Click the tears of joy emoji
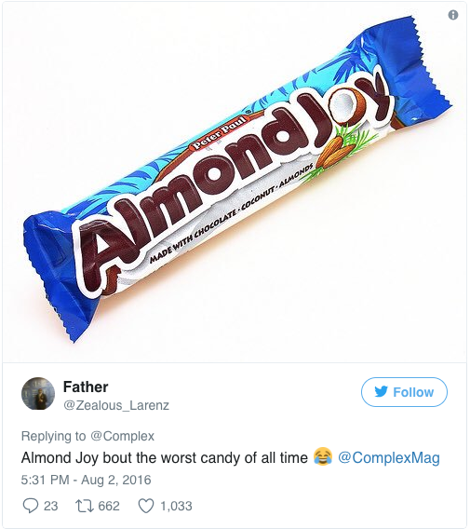Image resolution: width=470 pixels, height=529 pixels. point(323,456)
